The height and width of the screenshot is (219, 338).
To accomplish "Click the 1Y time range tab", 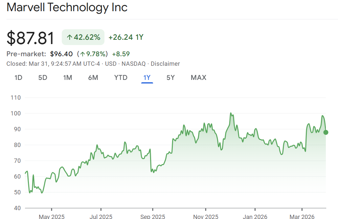I will click(147, 78).
